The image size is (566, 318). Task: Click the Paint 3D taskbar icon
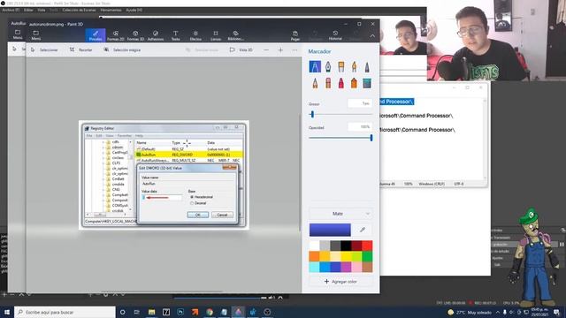point(238,312)
